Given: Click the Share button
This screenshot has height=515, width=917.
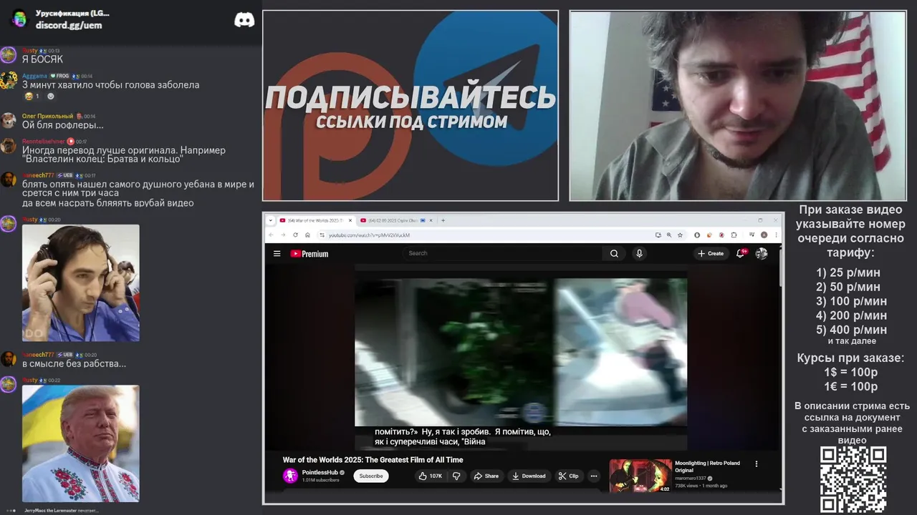Looking at the screenshot, I should click(x=486, y=476).
